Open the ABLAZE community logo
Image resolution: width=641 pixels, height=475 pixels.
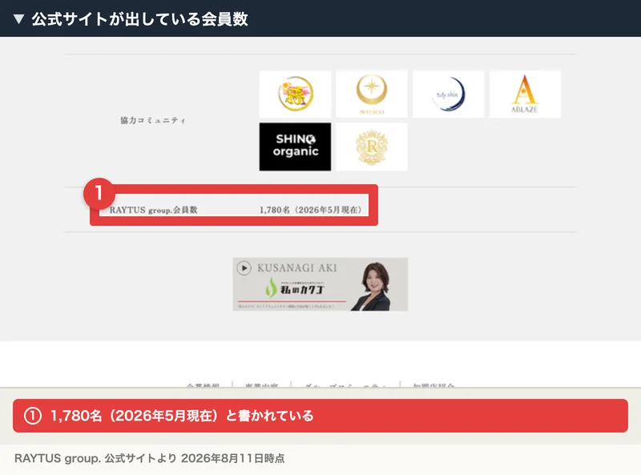[x=525, y=94]
